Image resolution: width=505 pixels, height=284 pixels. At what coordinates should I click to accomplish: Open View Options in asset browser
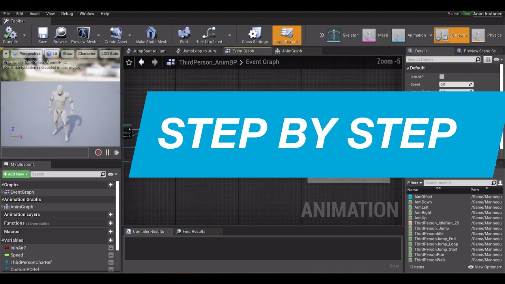click(485, 267)
